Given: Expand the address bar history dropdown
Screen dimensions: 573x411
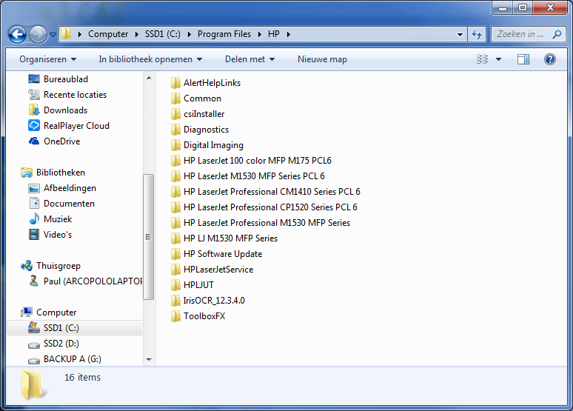Looking at the screenshot, I should (460, 34).
